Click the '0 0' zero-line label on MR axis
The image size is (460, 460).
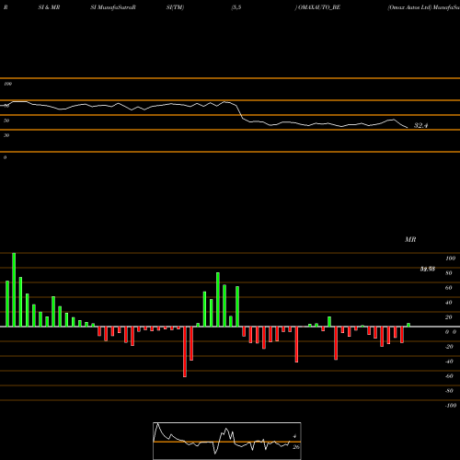pyautogui.click(x=451, y=332)
